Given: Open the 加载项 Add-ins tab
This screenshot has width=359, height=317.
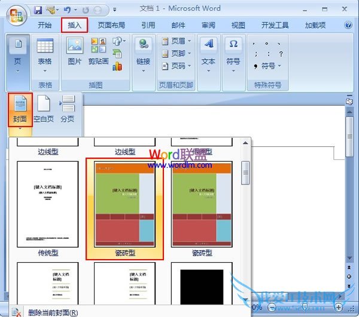Looking at the screenshot, I should tap(315, 25).
